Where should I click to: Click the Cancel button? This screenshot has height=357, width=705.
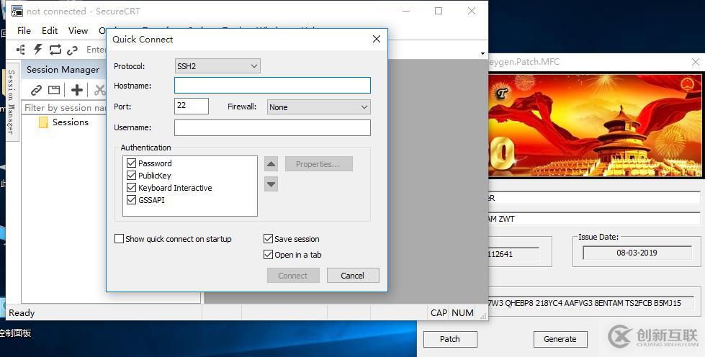[353, 276]
